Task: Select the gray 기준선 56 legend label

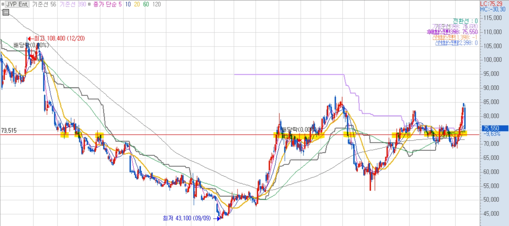Action: [x=44, y=4]
